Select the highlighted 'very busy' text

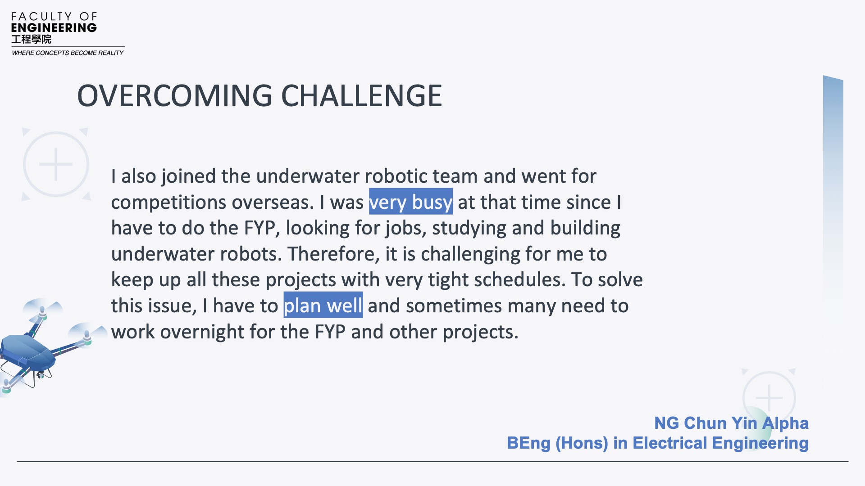click(x=410, y=202)
